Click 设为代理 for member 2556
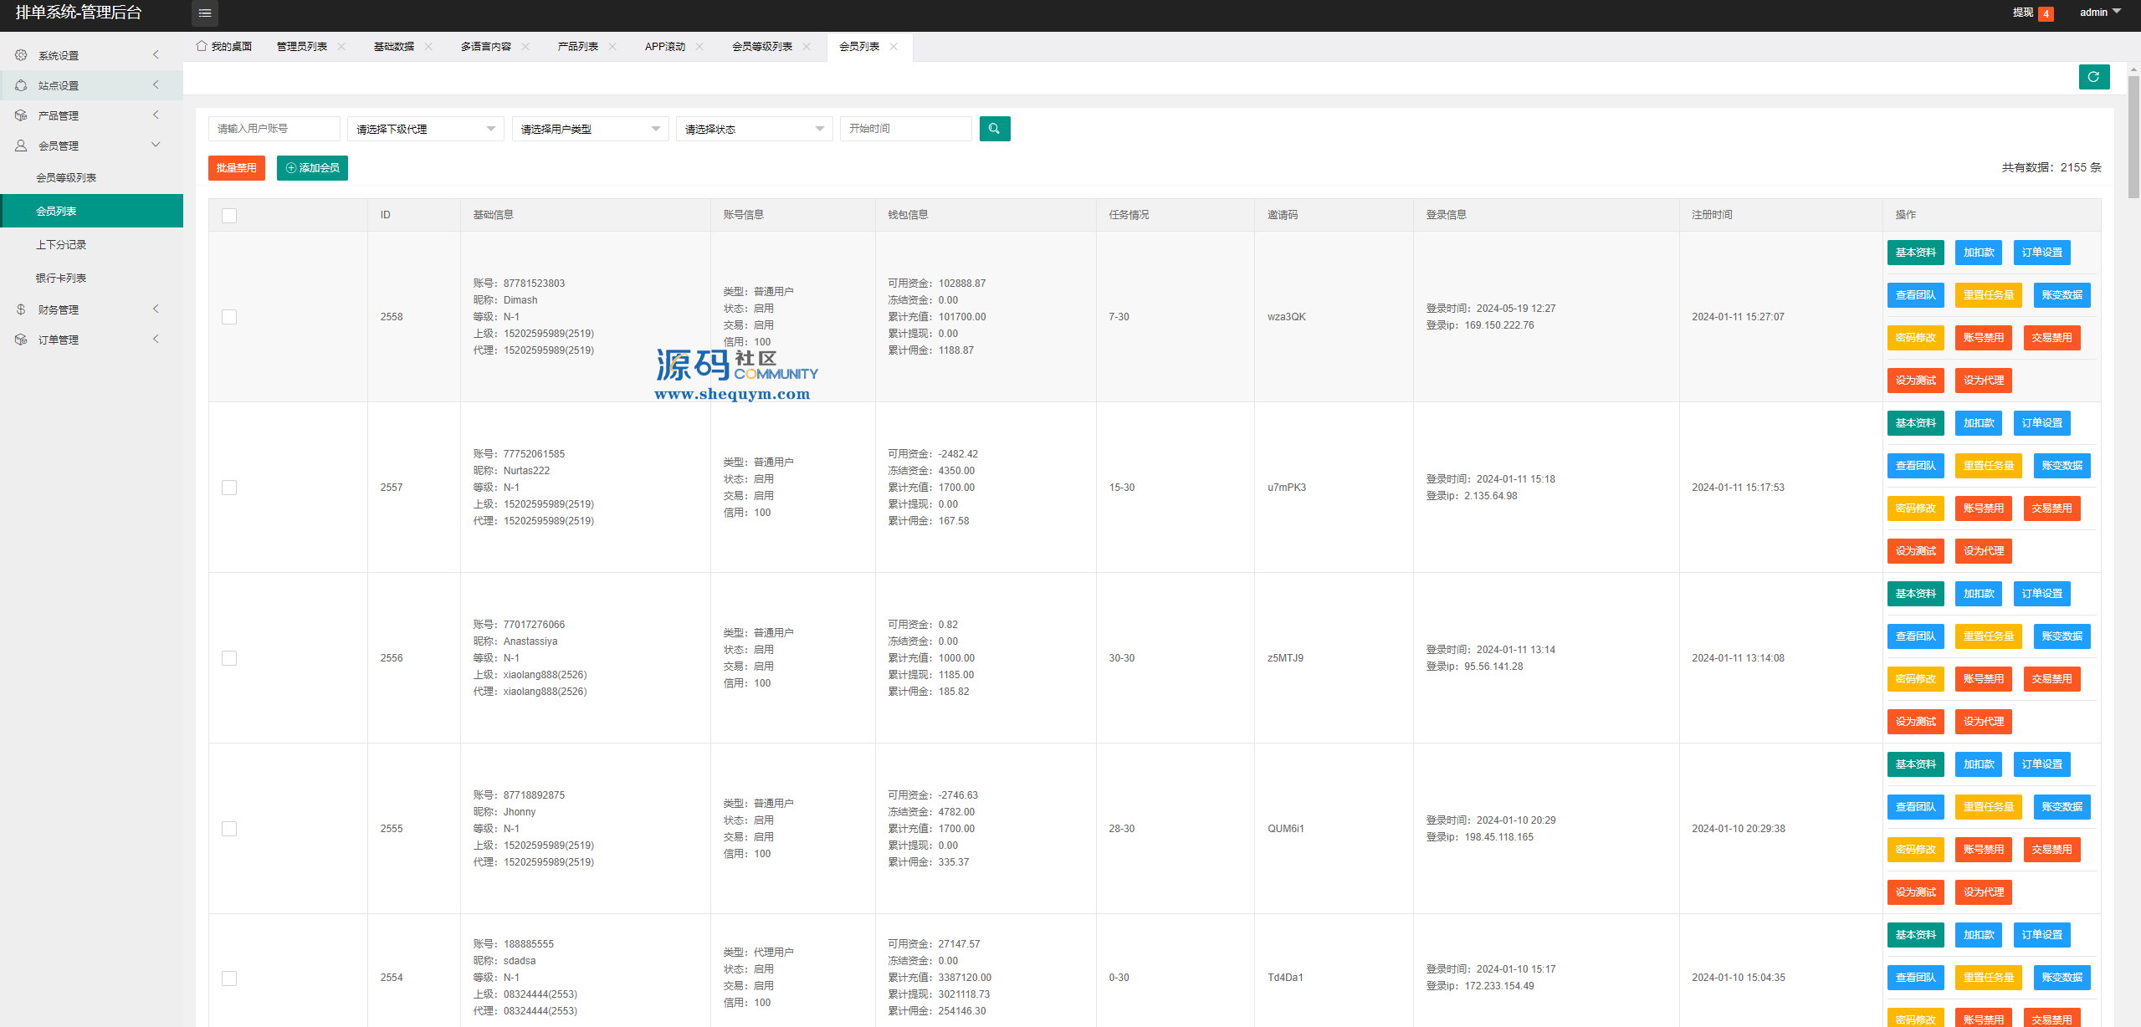 pos(1983,722)
